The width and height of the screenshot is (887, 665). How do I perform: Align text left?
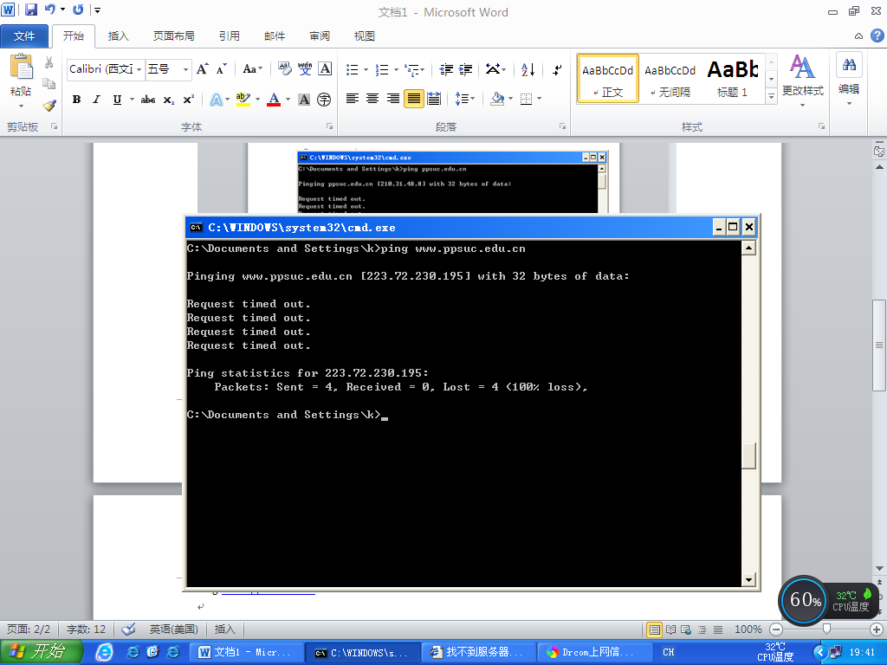[353, 99]
